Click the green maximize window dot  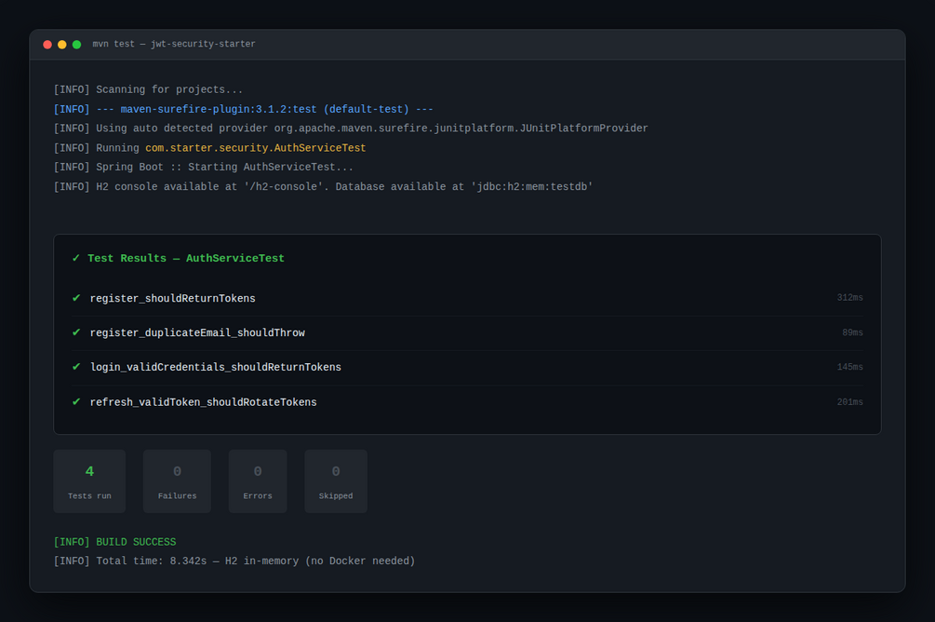76,45
